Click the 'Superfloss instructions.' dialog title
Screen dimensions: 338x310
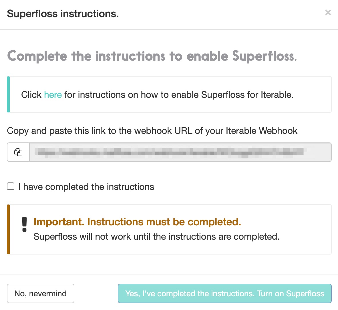(63, 13)
